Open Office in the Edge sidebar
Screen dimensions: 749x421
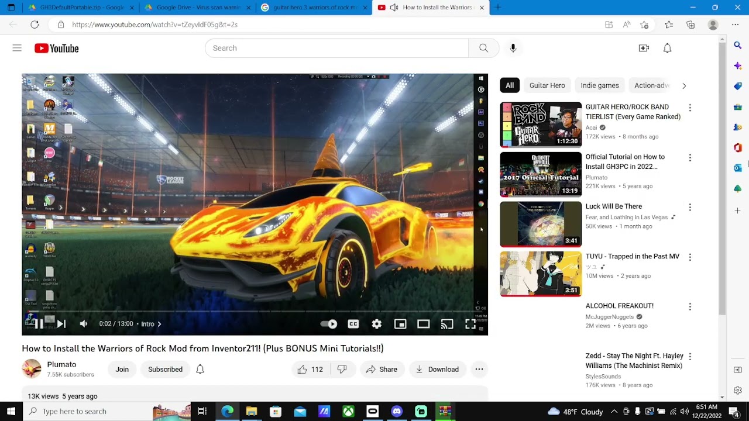(x=737, y=147)
